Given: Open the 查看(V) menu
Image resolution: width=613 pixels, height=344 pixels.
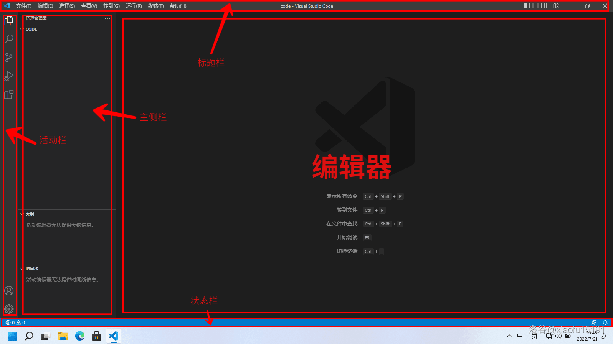Looking at the screenshot, I should pyautogui.click(x=89, y=6).
